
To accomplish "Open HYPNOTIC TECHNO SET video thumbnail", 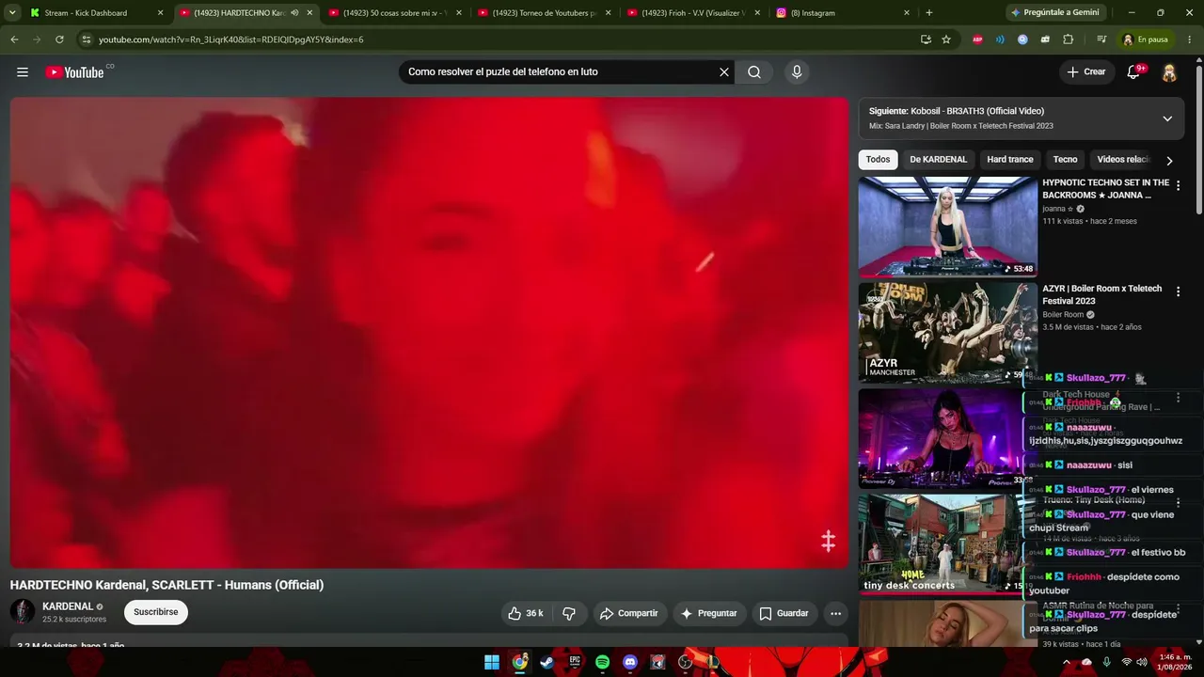I will (x=948, y=227).
